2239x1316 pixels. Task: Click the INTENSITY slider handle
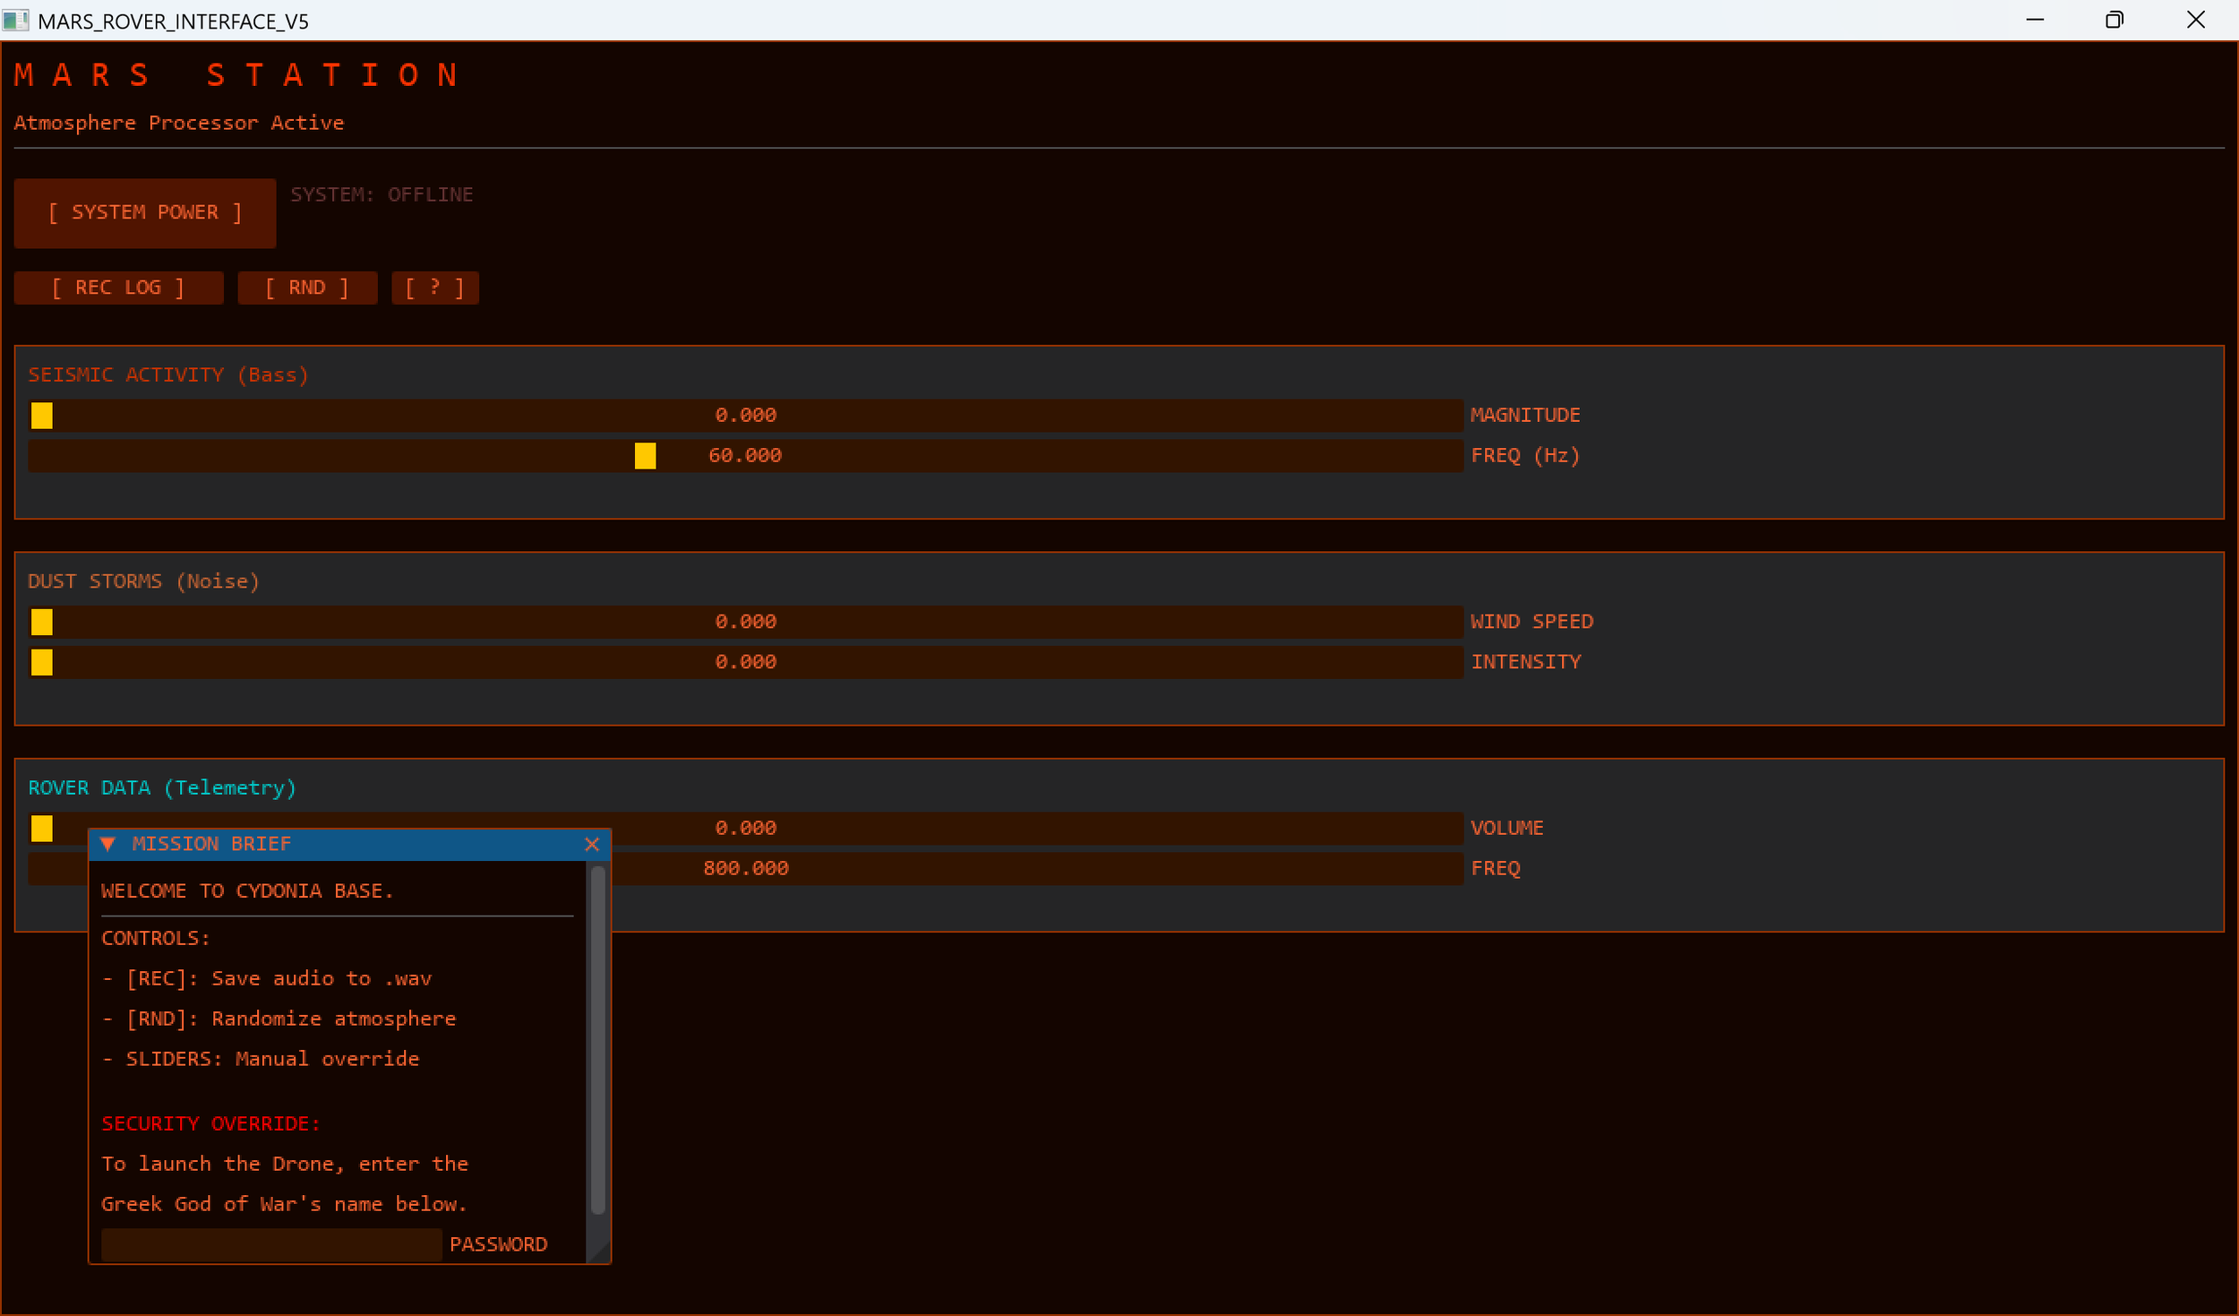(41, 662)
